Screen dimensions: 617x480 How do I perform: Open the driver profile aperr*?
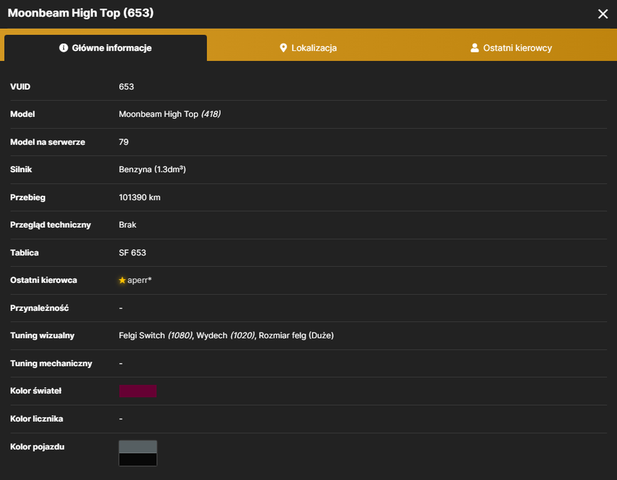point(140,280)
